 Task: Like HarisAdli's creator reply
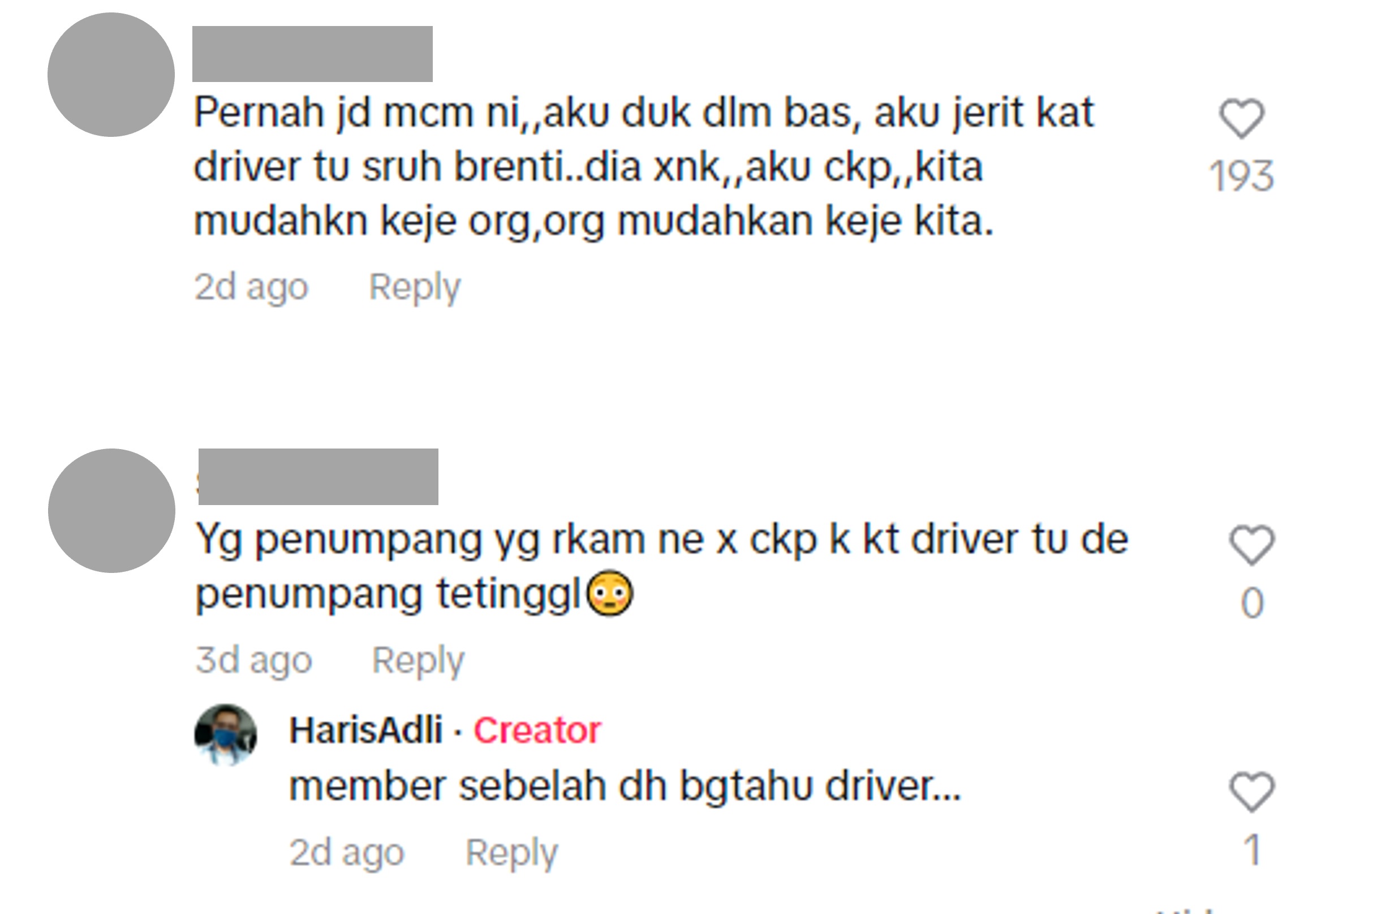[x=1251, y=791]
